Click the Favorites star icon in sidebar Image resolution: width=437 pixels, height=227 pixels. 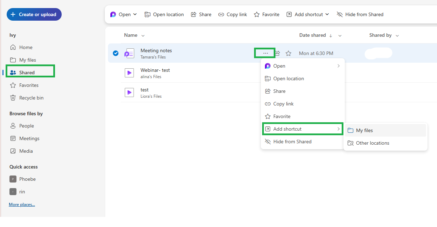(x=13, y=85)
